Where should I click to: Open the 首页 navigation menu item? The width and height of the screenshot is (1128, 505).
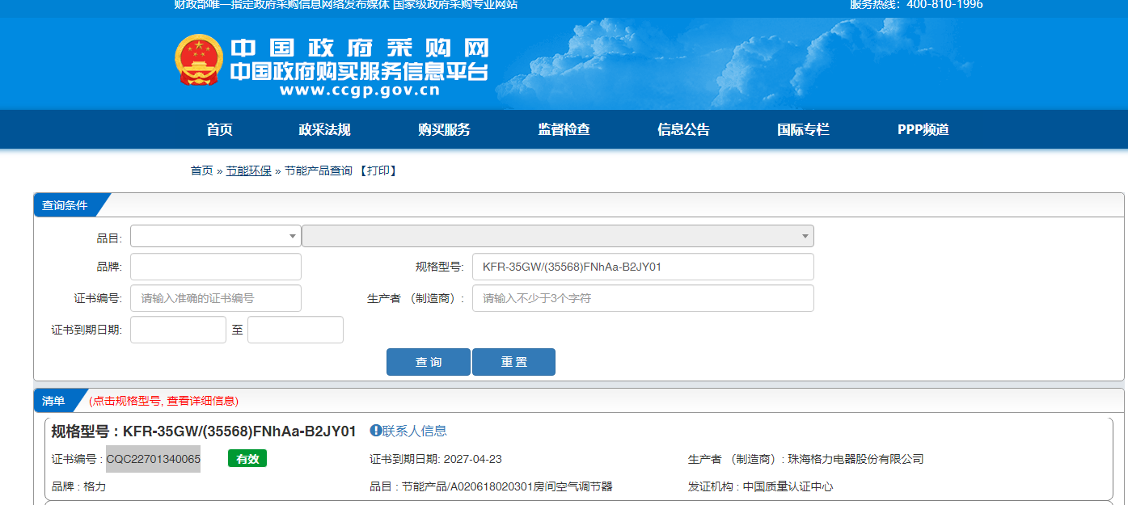coord(219,129)
